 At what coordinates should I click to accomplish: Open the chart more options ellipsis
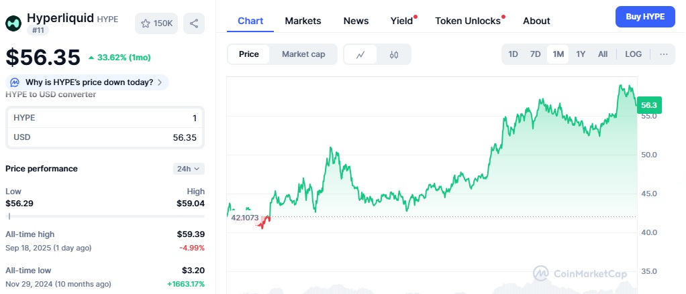[664, 54]
